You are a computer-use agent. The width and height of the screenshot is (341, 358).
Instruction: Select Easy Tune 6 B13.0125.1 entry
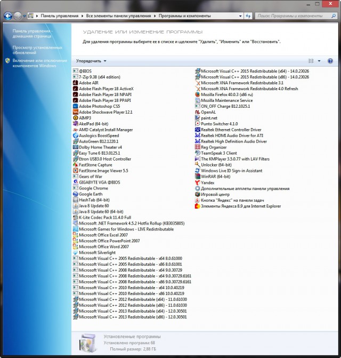click(96, 153)
